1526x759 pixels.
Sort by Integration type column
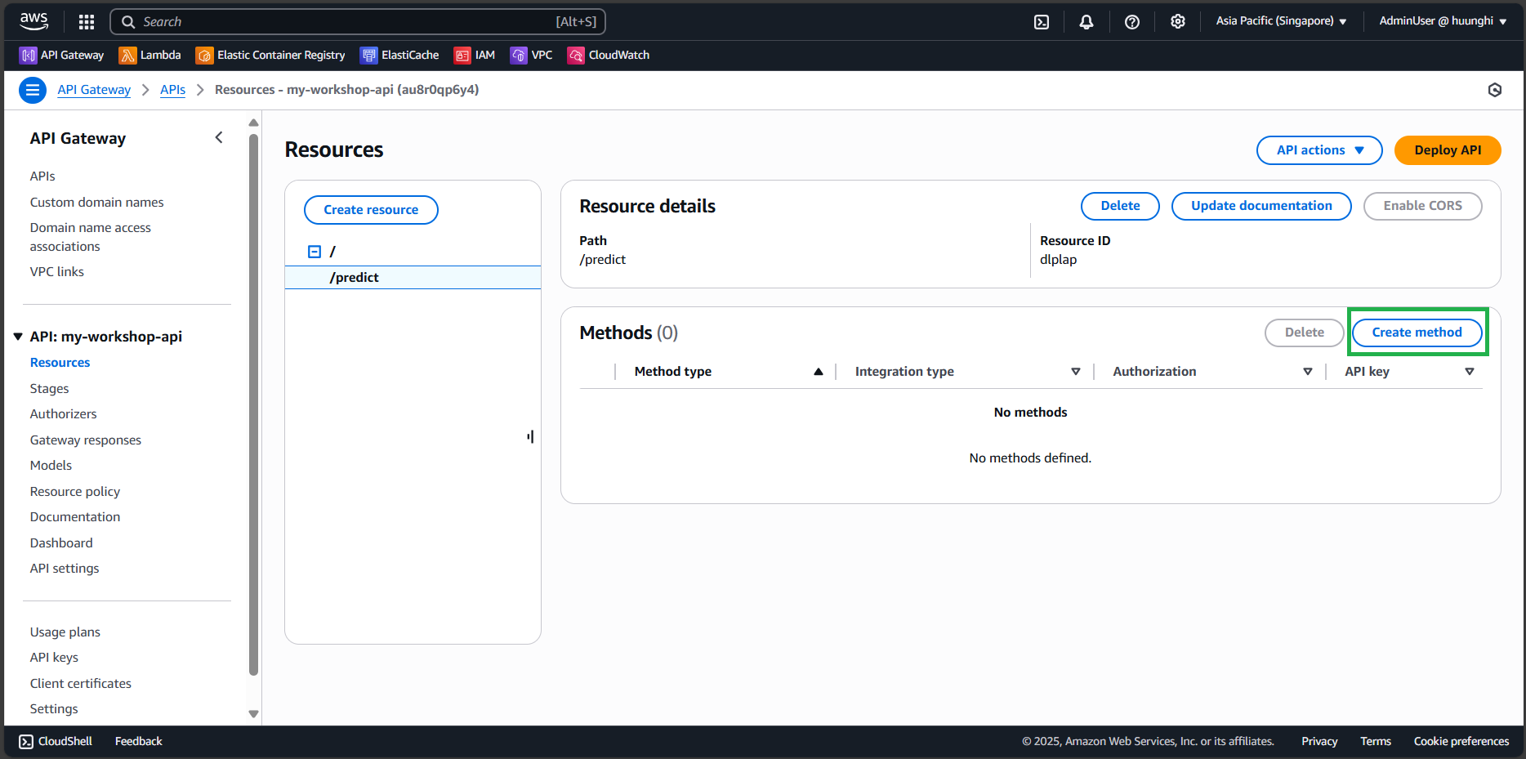pos(1076,372)
